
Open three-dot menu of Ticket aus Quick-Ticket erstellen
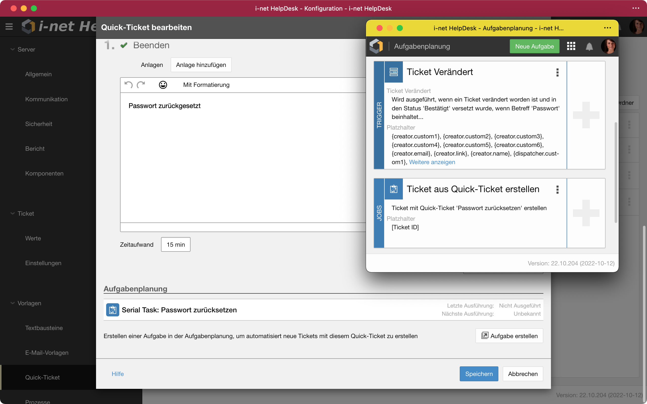click(558, 189)
